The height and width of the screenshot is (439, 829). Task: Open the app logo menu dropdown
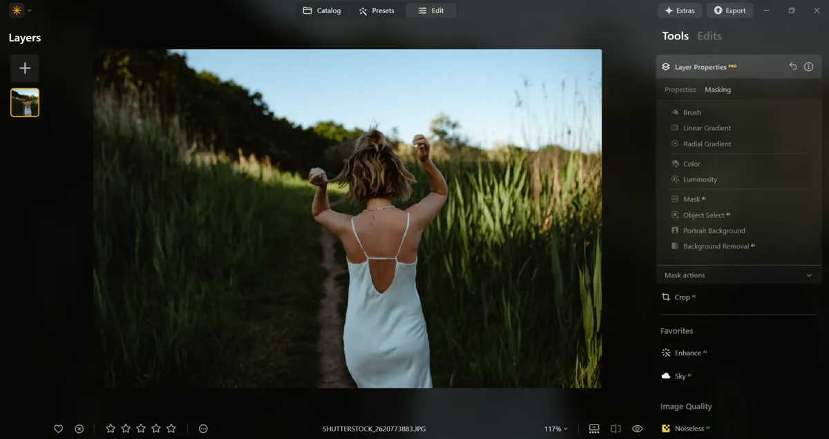tap(20, 10)
